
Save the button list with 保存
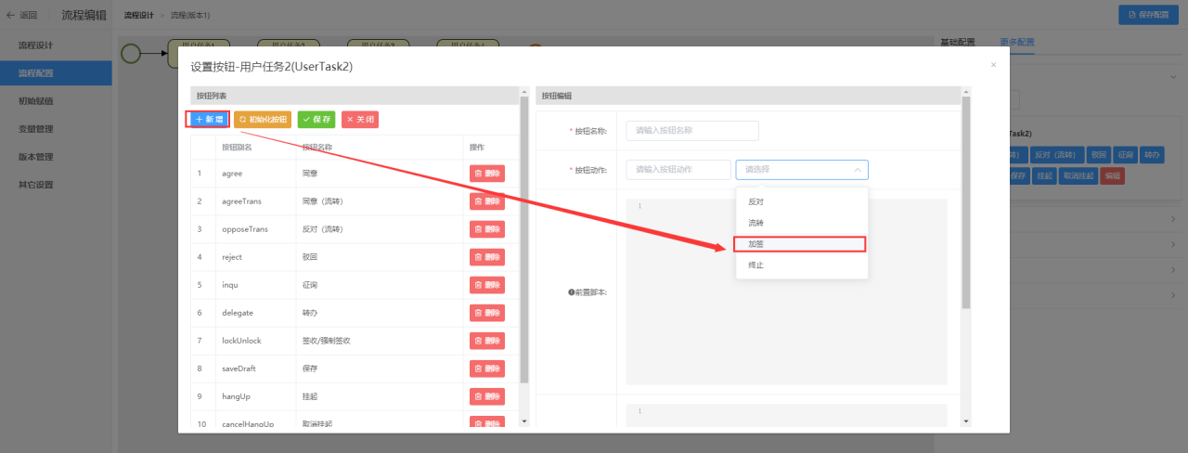click(316, 119)
